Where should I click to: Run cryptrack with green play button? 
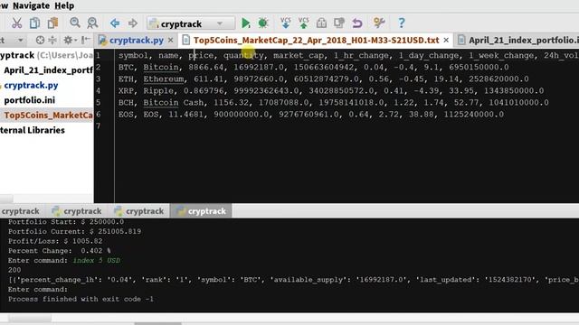pos(245,23)
